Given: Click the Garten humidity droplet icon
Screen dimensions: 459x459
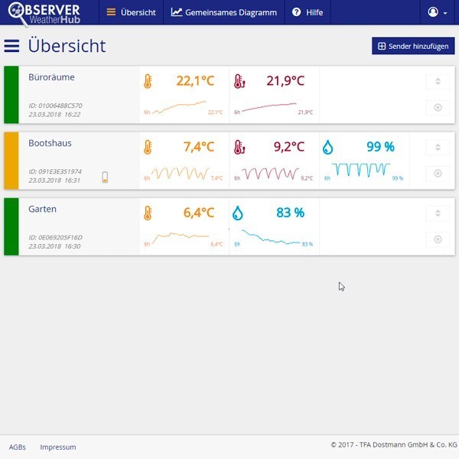Looking at the screenshot, I should pyautogui.click(x=237, y=213).
